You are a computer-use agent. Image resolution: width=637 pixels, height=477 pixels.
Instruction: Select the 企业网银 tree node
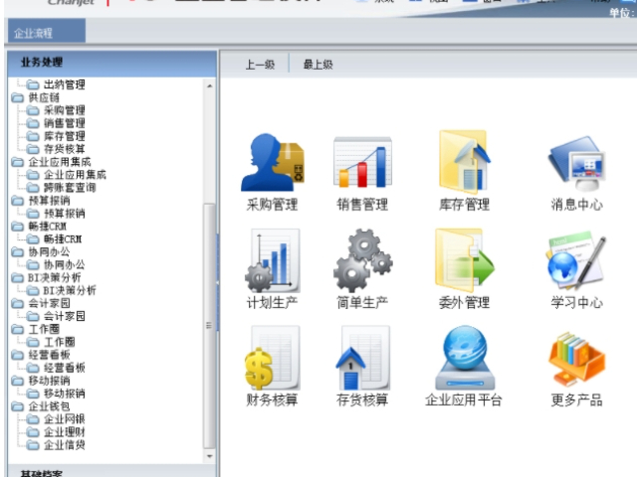point(64,419)
